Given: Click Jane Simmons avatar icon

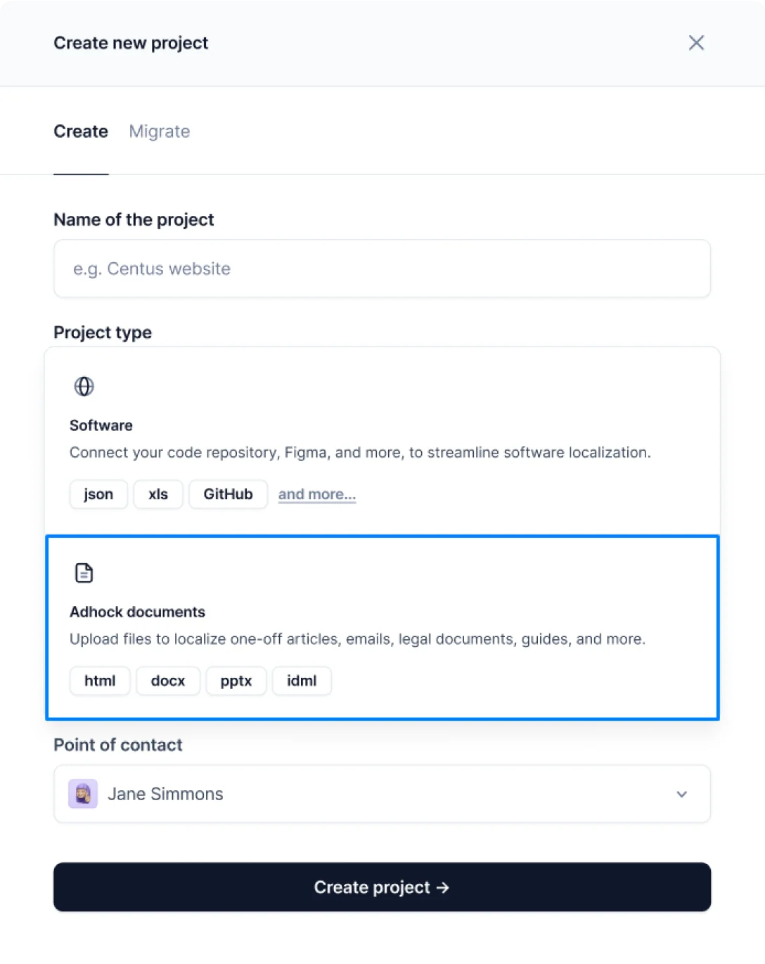Looking at the screenshot, I should pos(83,794).
